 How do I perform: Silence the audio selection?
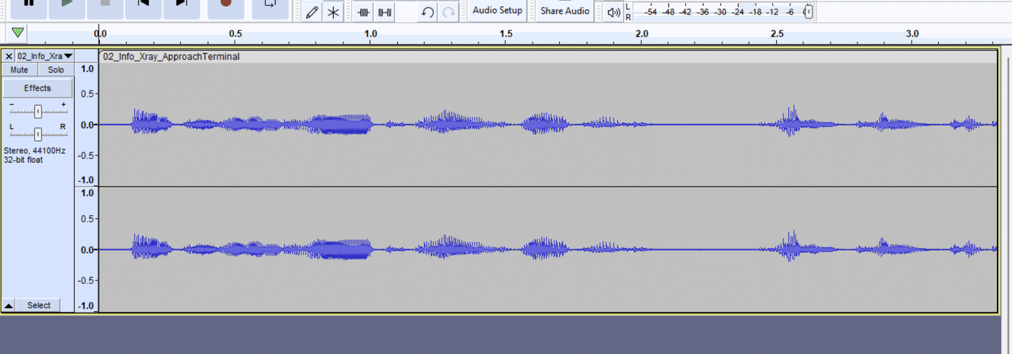(x=385, y=12)
